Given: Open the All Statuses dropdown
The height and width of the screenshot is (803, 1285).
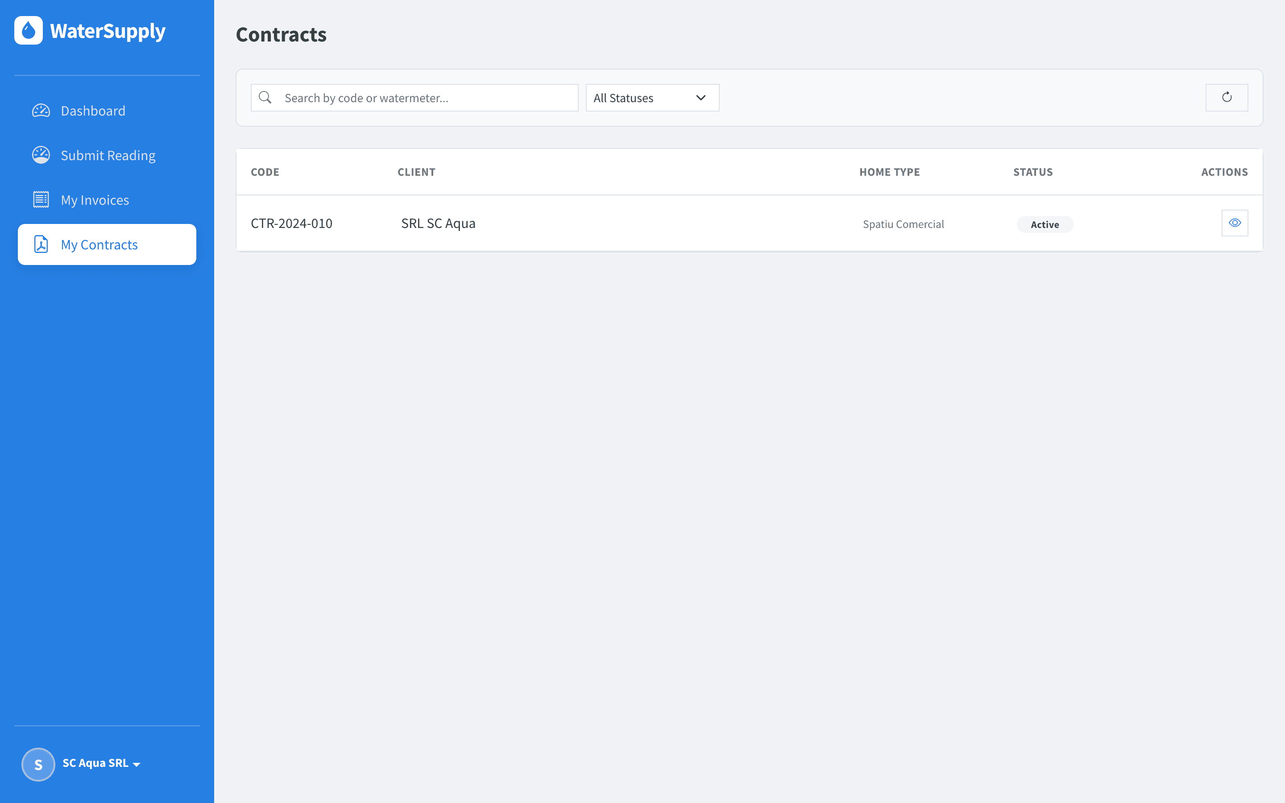Looking at the screenshot, I should coord(652,98).
